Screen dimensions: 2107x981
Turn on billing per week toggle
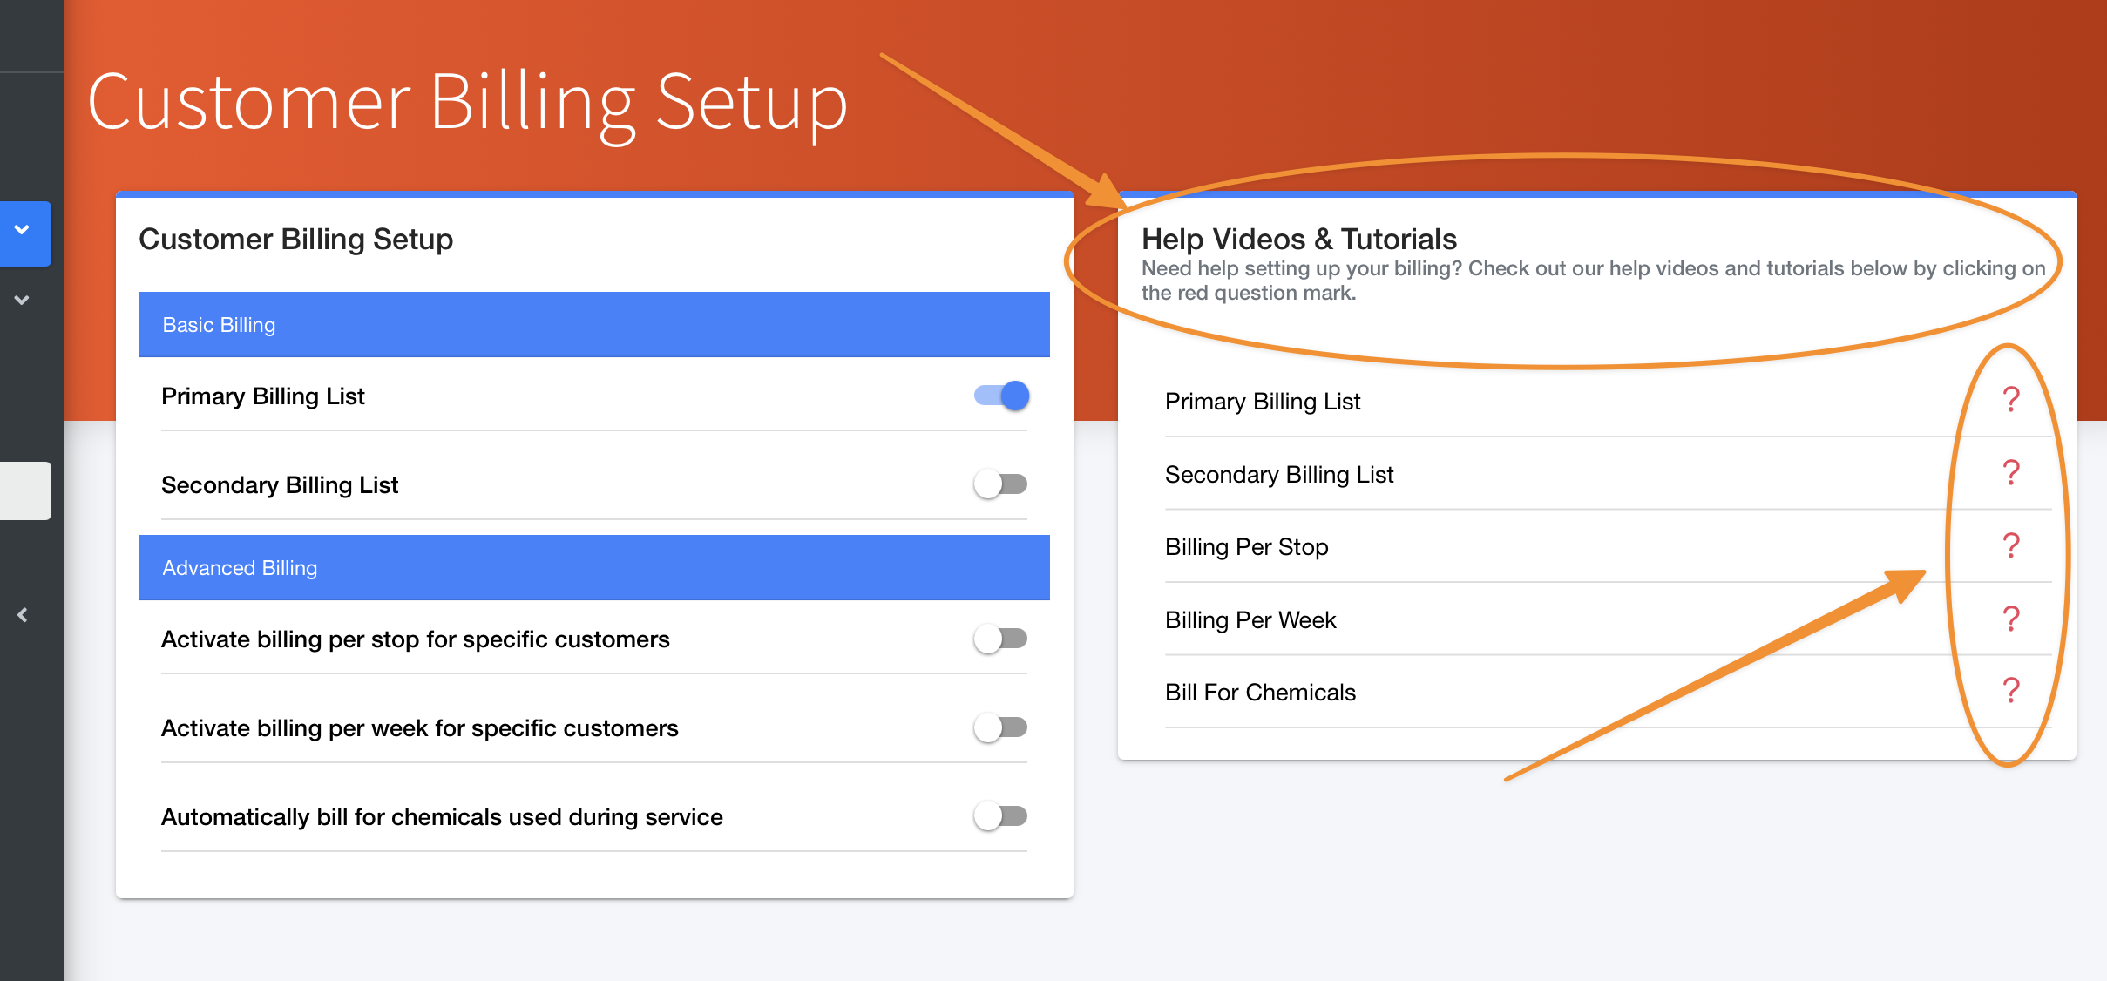coord(1001,727)
